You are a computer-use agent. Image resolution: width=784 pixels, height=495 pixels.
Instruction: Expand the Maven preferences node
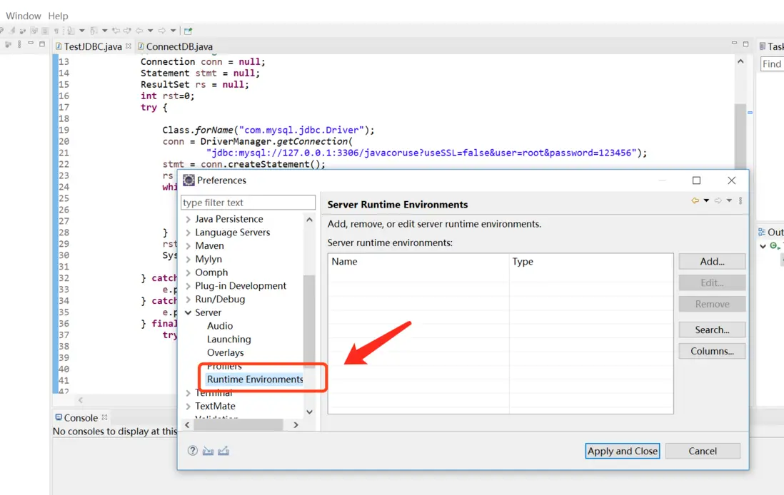click(188, 246)
